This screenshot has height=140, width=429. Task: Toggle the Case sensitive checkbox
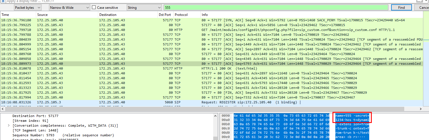[x=94, y=8]
